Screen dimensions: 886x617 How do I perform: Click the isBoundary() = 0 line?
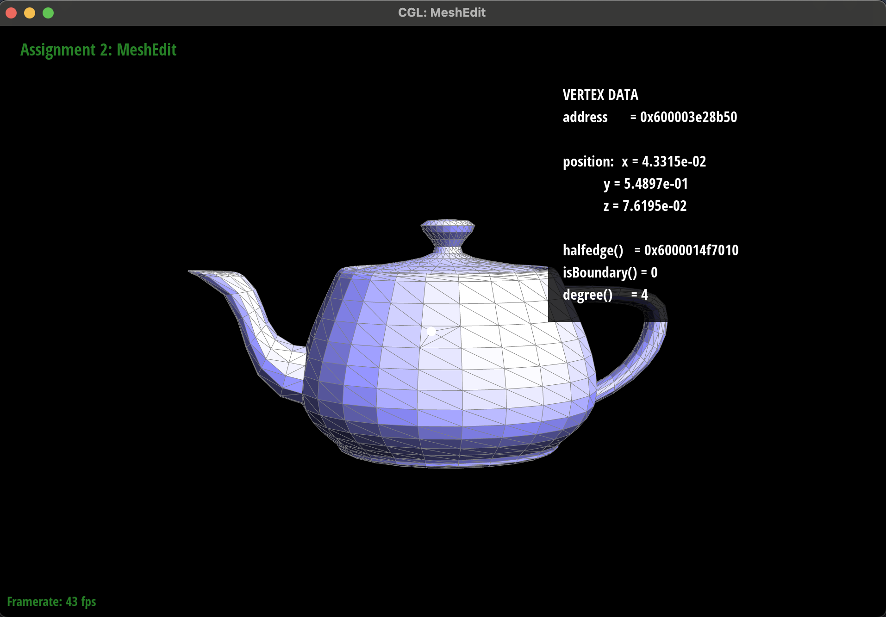(x=610, y=272)
